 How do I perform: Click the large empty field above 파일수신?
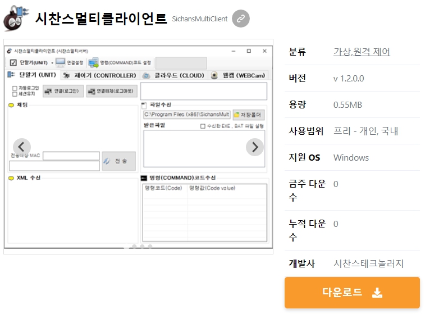204,91
